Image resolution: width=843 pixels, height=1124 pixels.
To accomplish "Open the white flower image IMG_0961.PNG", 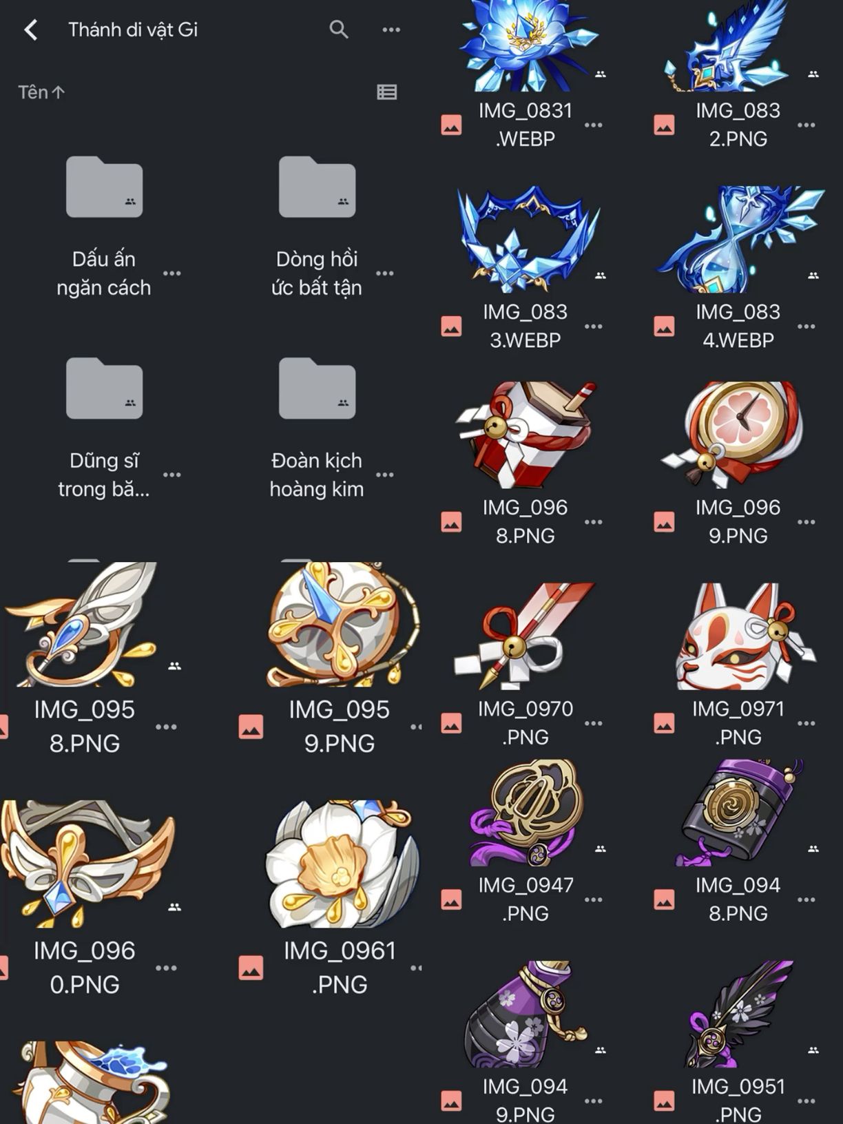I will [342, 864].
